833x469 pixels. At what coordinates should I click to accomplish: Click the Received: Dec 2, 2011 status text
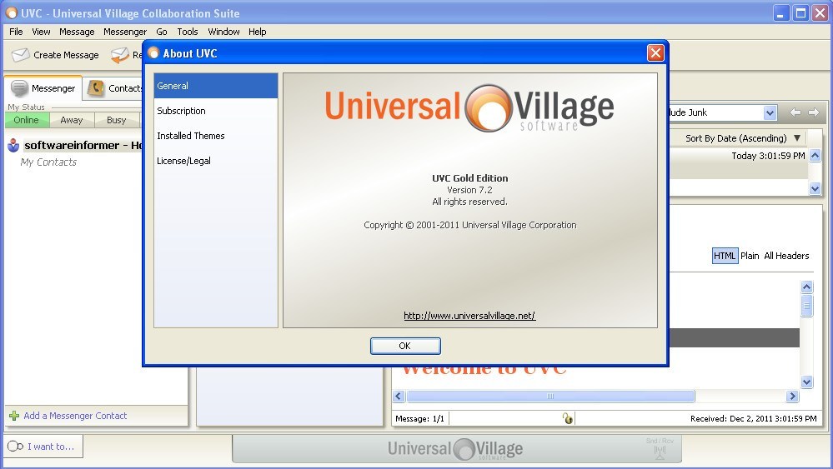[753, 418]
